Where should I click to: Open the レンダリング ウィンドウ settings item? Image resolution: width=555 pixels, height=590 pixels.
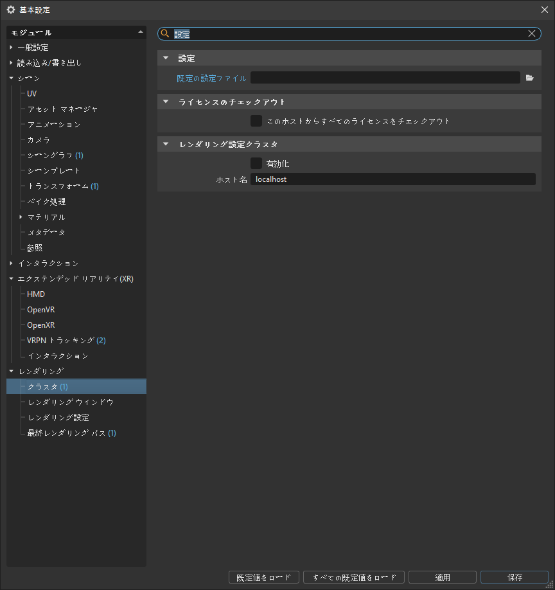(71, 402)
